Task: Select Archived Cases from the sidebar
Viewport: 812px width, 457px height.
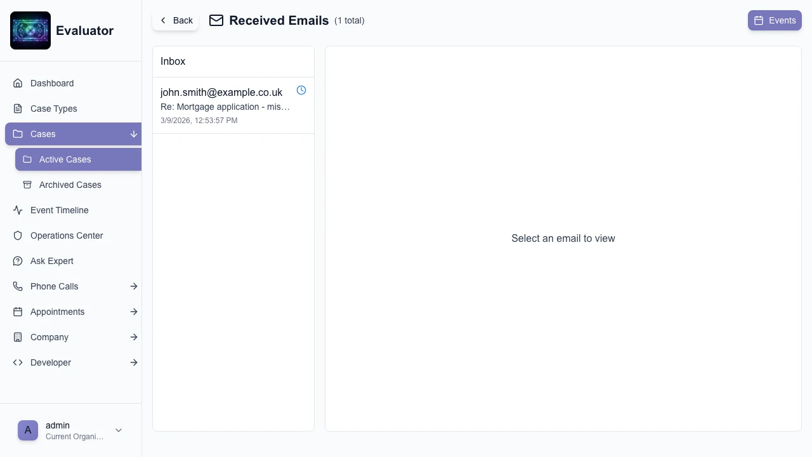Action: [70, 185]
